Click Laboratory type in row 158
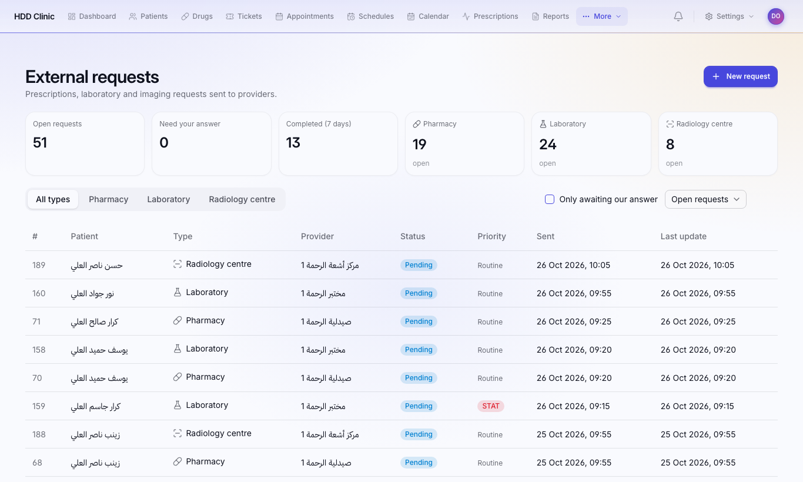The image size is (803, 482). (x=200, y=349)
